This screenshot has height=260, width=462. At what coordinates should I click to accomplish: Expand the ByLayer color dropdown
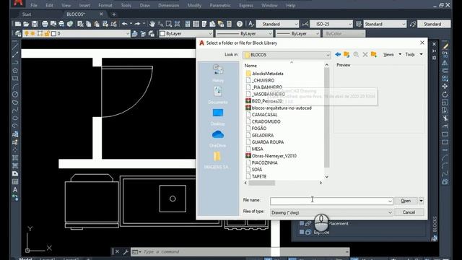(210, 34)
